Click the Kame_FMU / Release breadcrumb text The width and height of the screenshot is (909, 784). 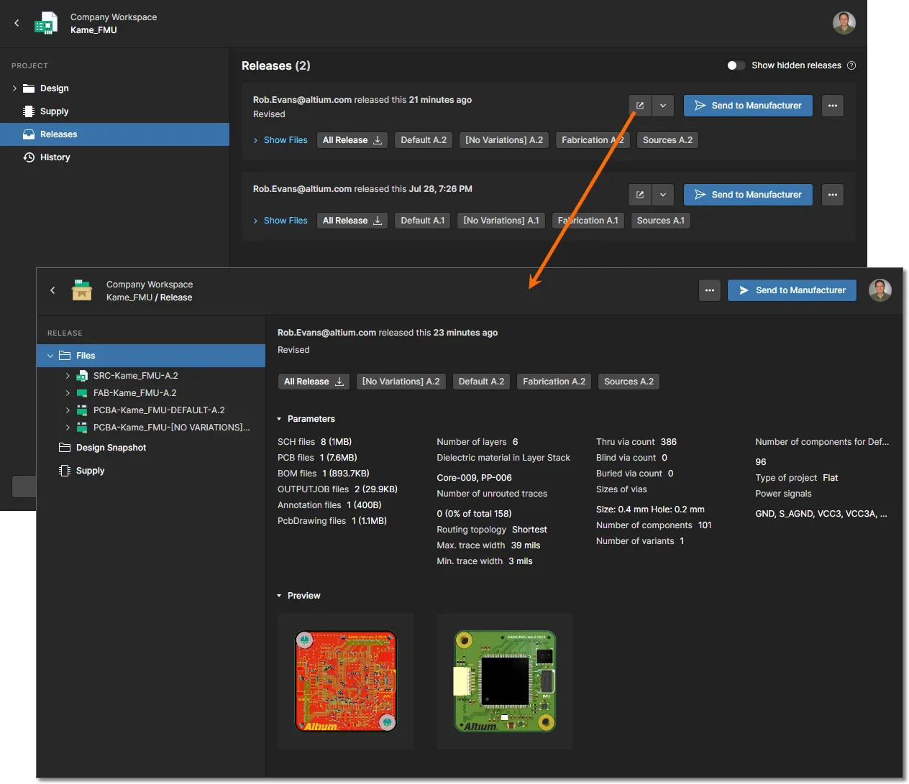[149, 298]
